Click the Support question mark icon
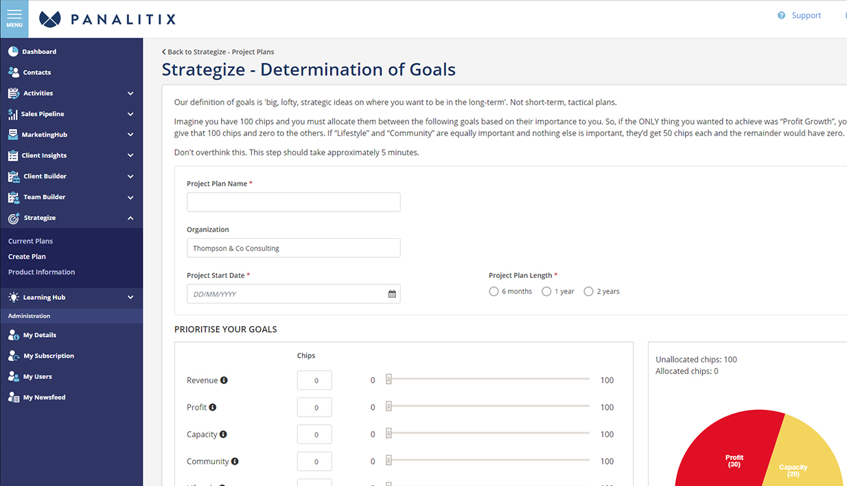 [x=781, y=16]
